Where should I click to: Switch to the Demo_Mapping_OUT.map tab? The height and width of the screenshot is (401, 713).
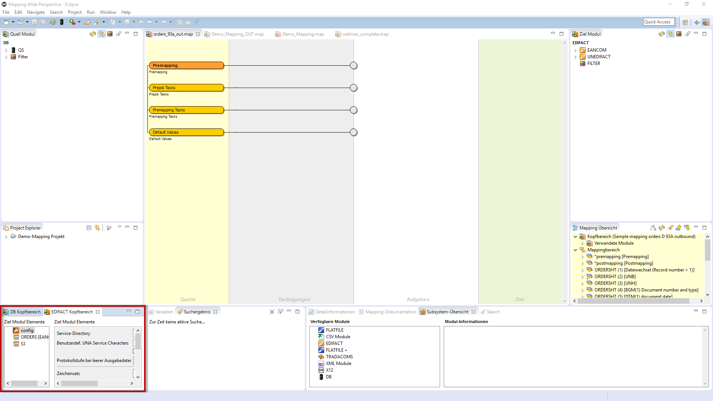(237, 34)
